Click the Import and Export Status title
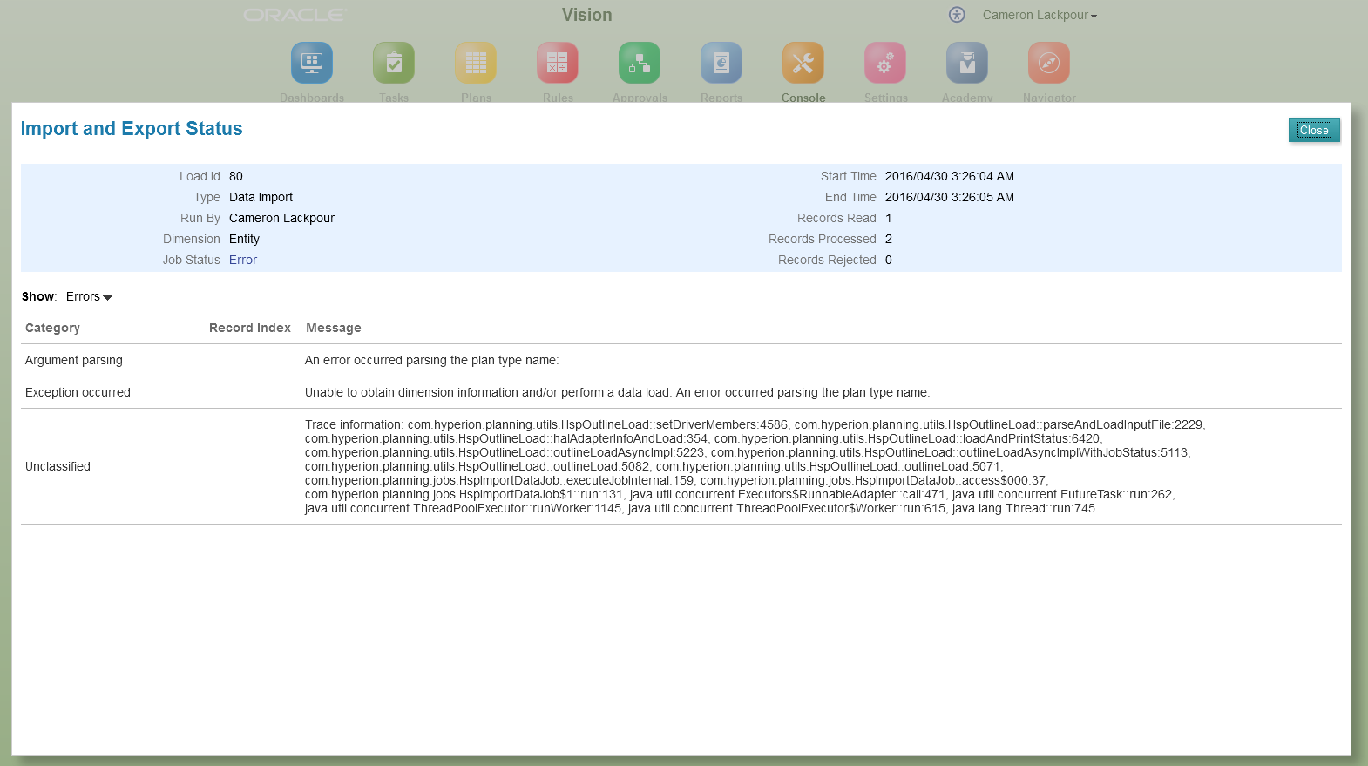 132,128
